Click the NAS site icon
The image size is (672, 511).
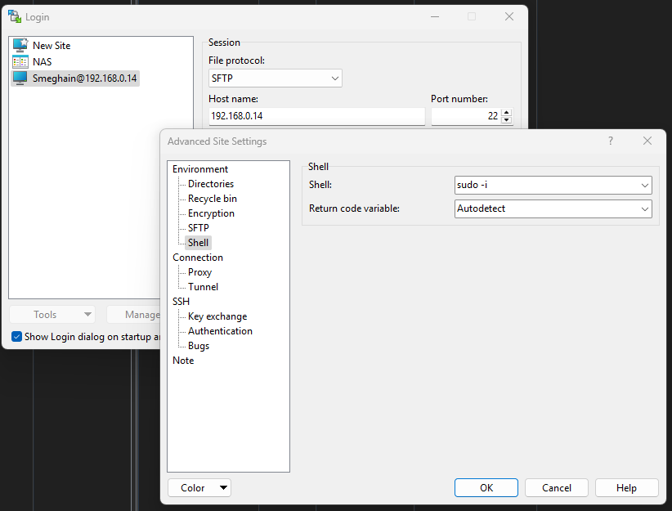20,62
